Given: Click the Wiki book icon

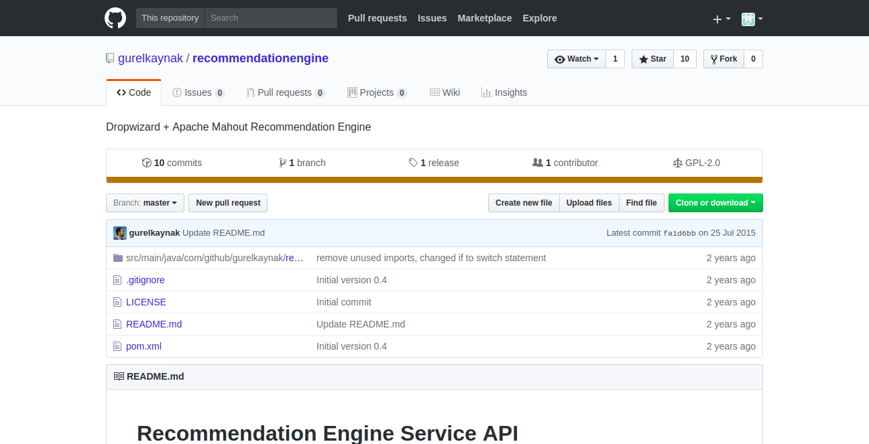Looking at the screenshot, I should 434,92.
